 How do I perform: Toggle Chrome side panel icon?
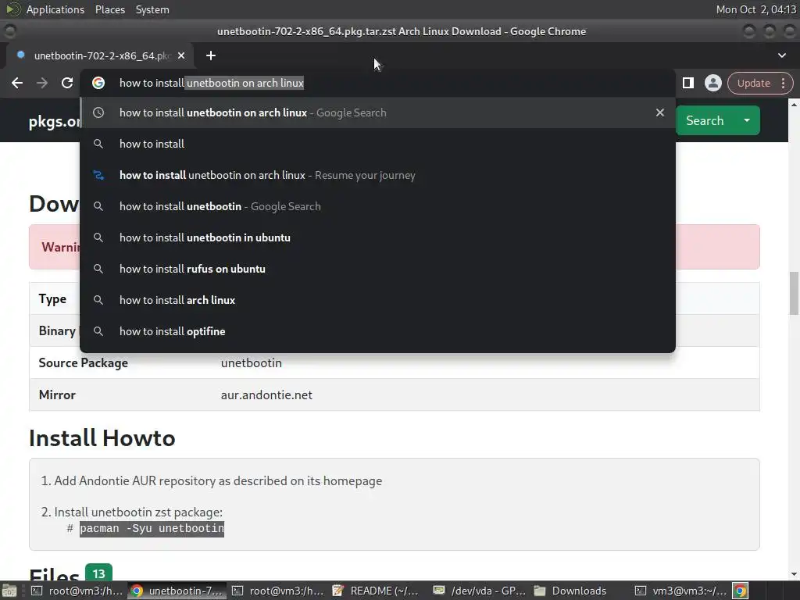688,83
